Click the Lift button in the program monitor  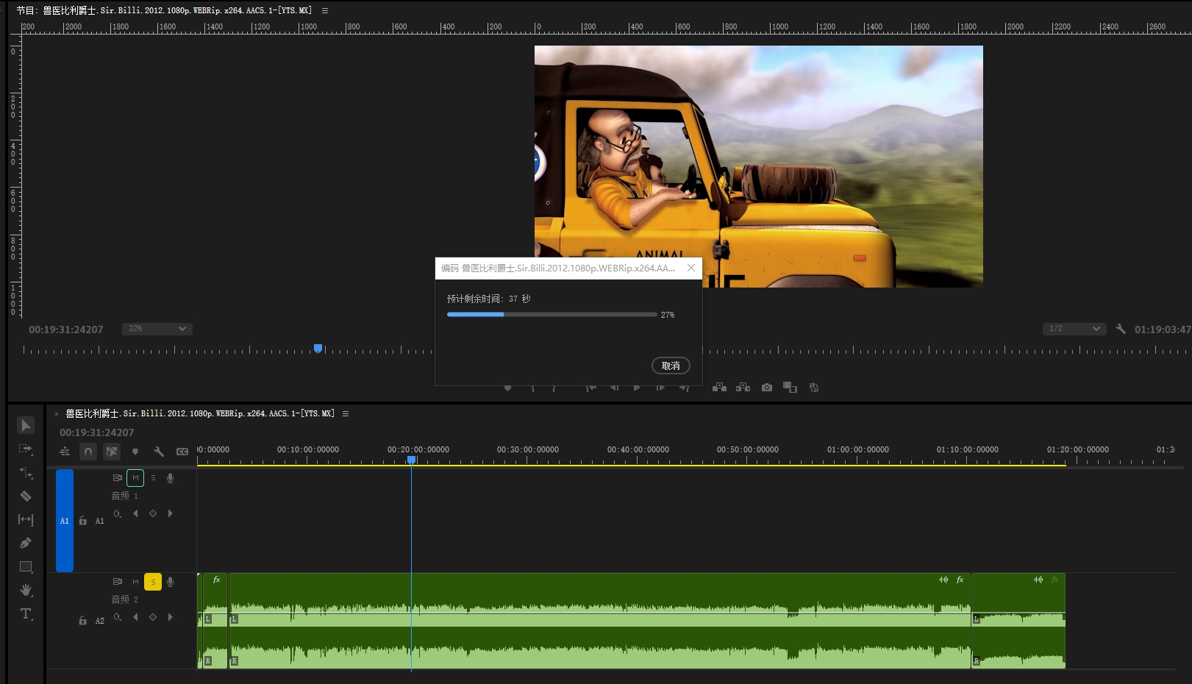[719, 388]
